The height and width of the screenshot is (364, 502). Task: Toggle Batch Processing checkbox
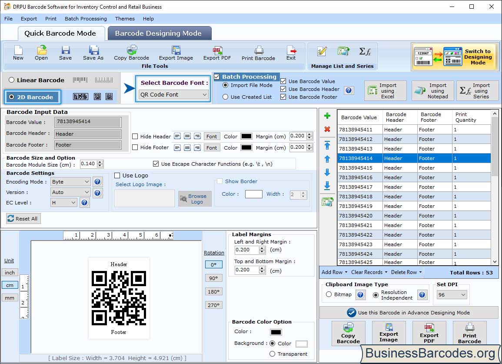[x=217, y=77]
